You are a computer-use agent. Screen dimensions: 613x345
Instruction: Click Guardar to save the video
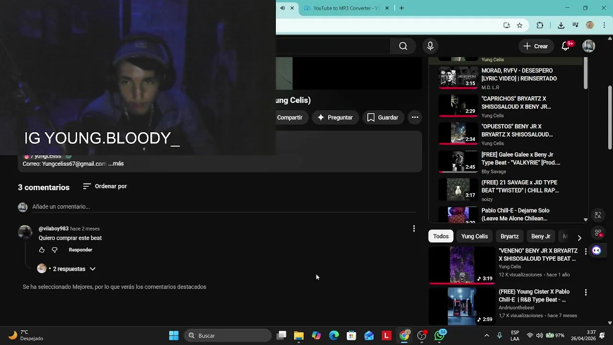383,117
